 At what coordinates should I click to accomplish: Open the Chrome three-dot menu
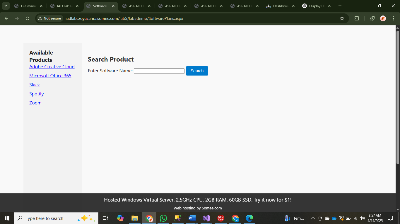click(x=394, y=18)
